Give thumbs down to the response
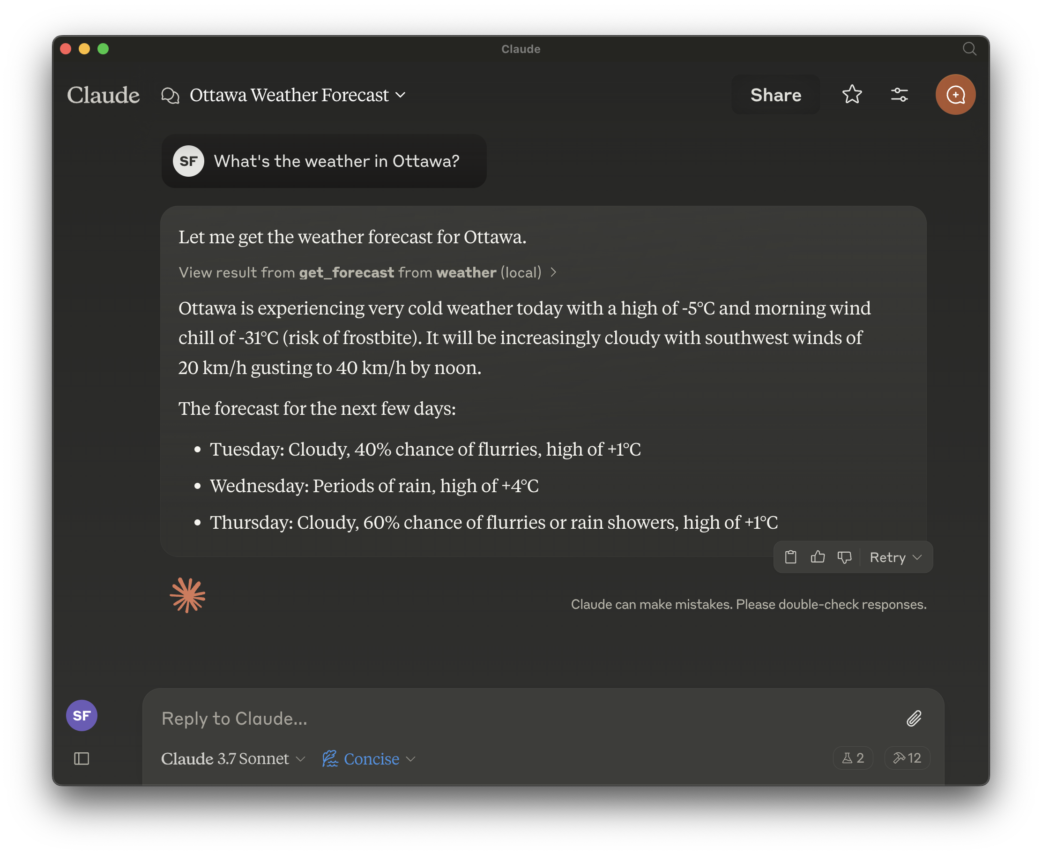This screenshot has height=855, width=1042. pyautogui.click(x=845, y=557)
